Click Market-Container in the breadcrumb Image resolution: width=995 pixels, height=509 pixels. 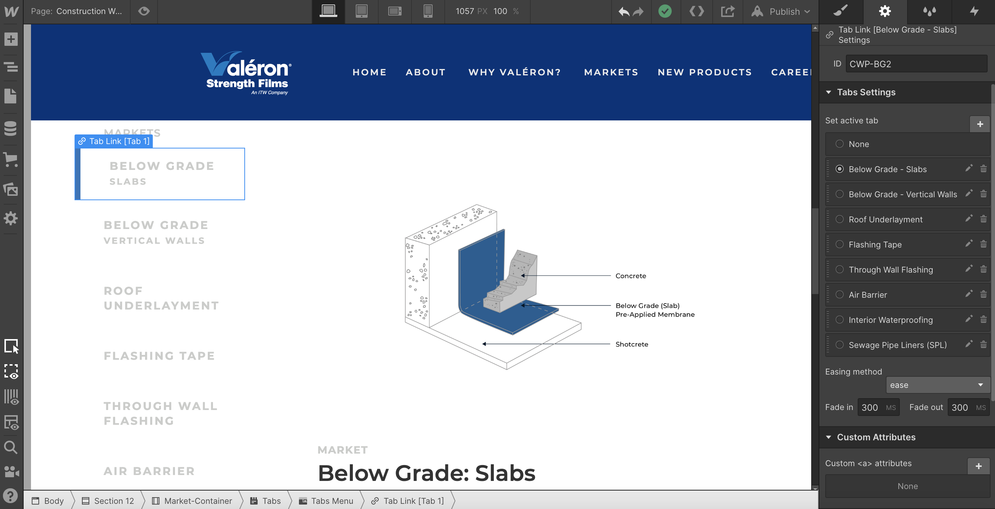197,501
